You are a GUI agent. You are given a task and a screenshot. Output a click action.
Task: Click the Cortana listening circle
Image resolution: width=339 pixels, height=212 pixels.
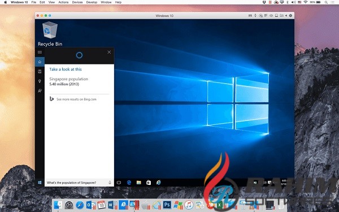point(79,55)
